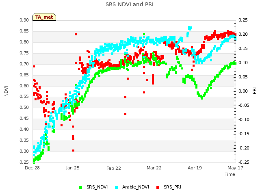This screenshot has height=195, width=260.
Task: Click the May 17 x-axis label
Action: click(x=235, y=168)
